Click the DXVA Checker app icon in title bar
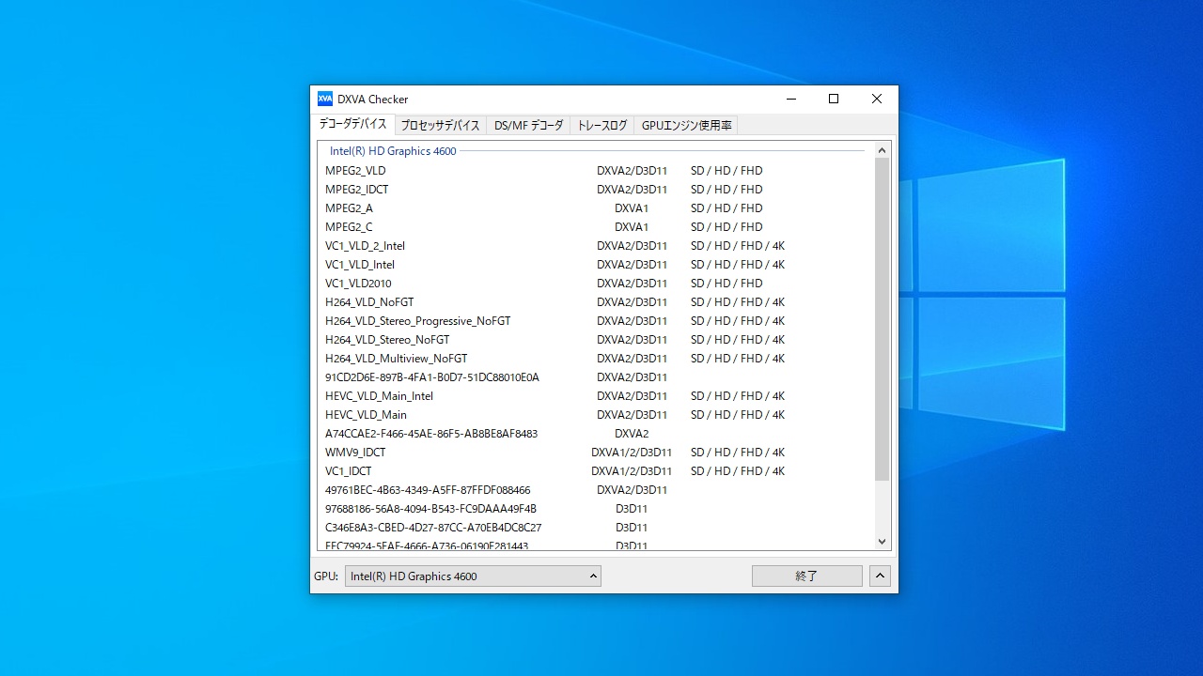The image size is (1203, 676). click(325, 99)
